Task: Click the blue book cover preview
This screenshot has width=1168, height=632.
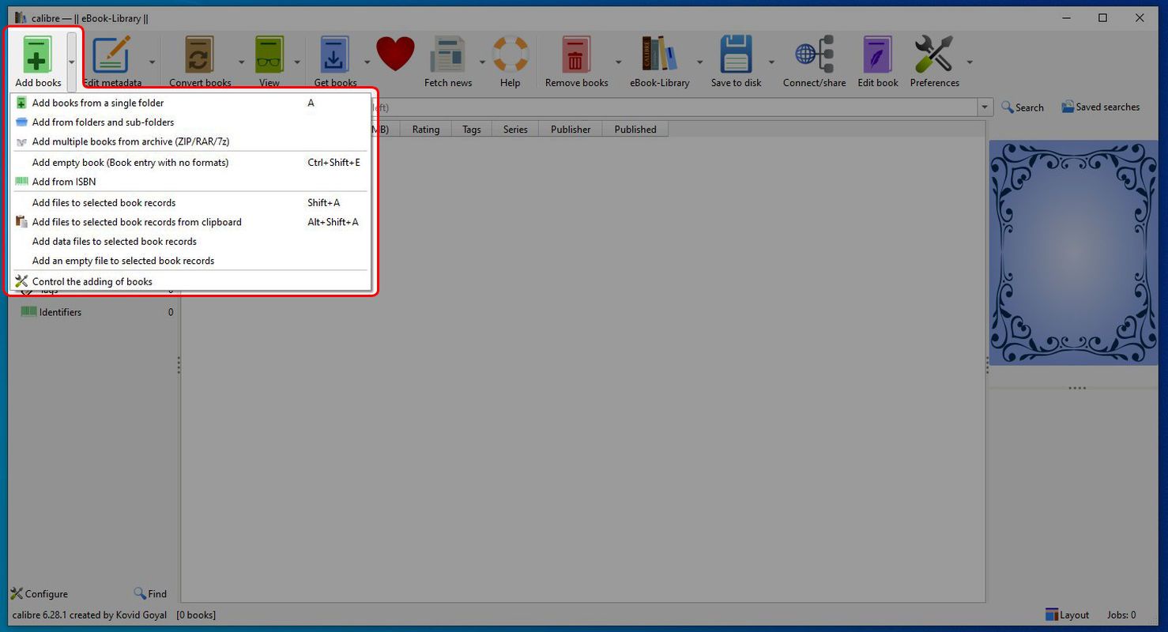Action: [1073, 253]
